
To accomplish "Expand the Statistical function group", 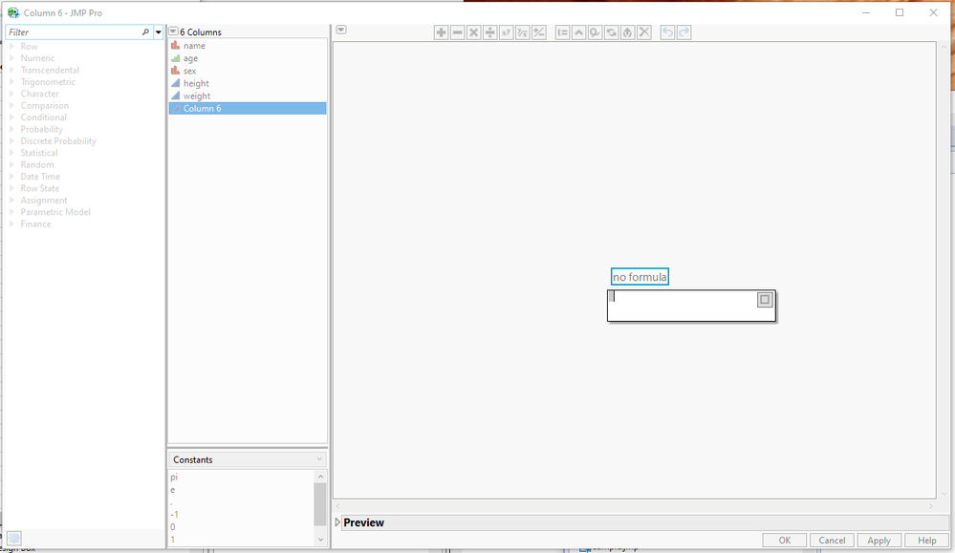I will (x=11, y=153).
